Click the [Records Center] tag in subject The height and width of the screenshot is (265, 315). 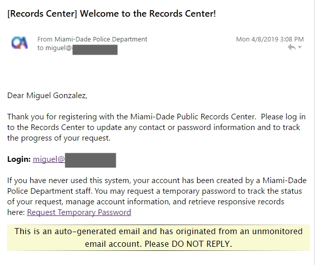pyautogui.click(x=42, y=14)
